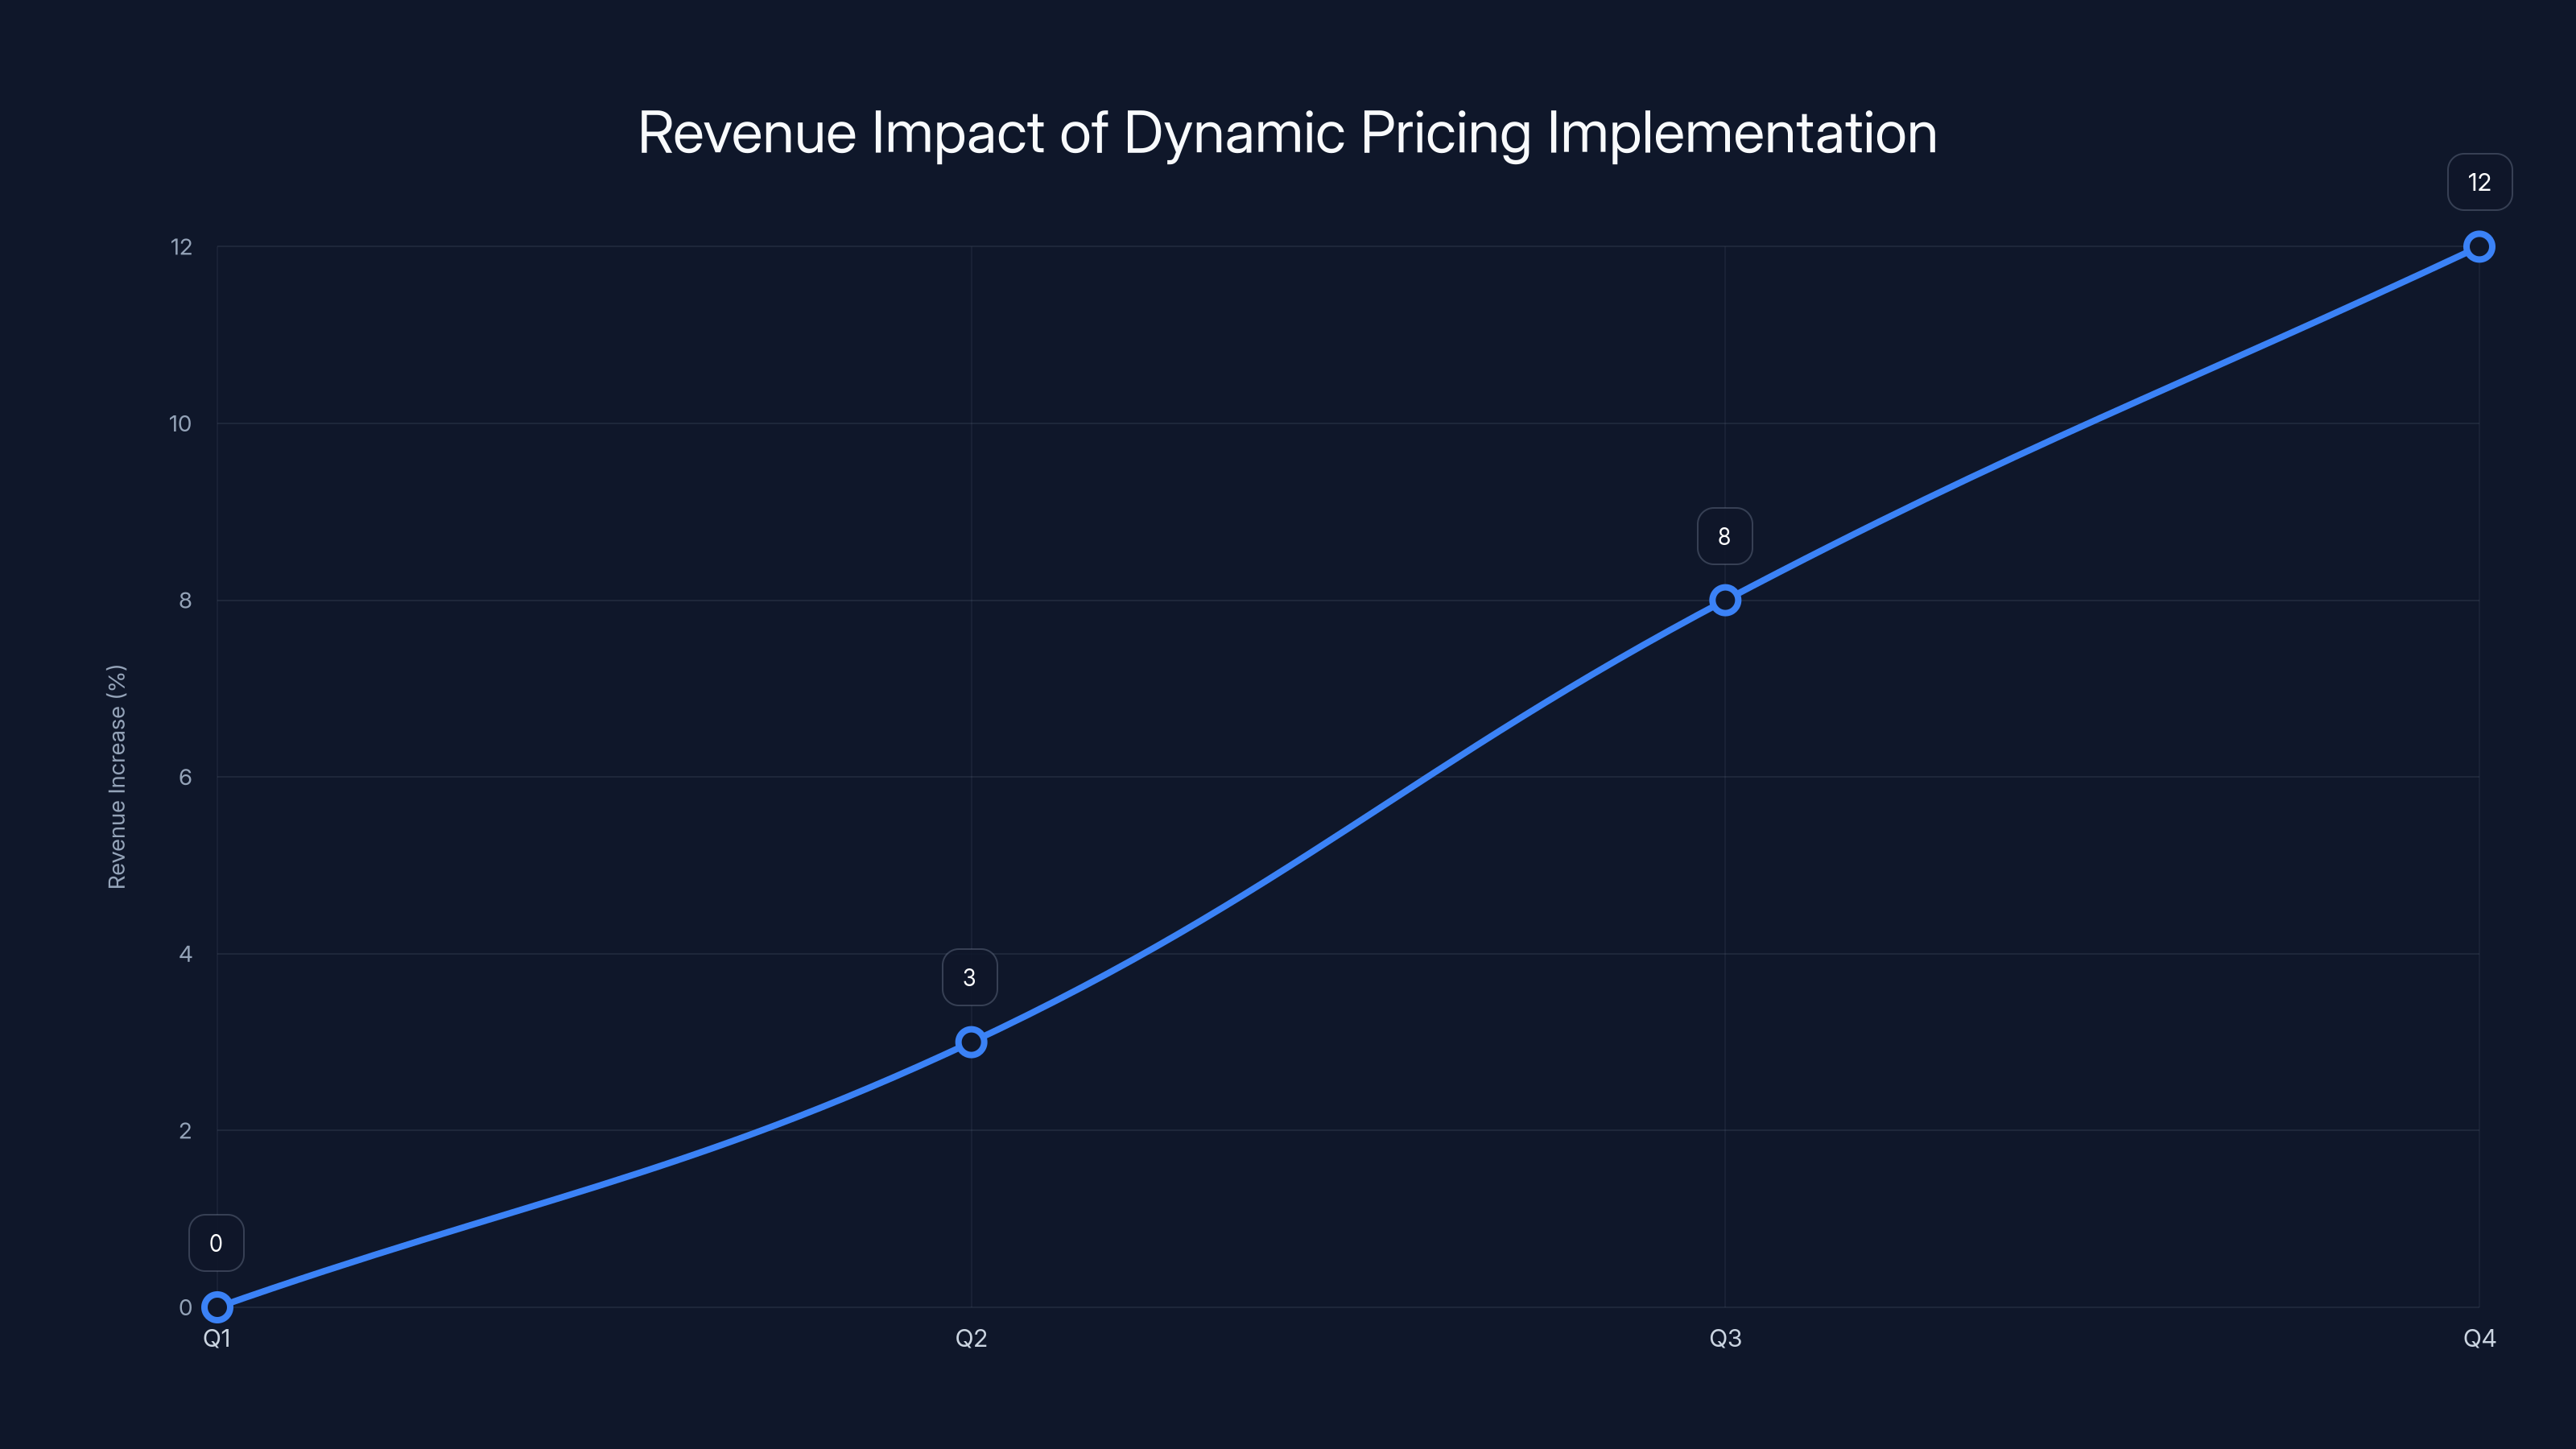
Task: Click the y-axis tick label 8
Action: (x=185, y=600)
